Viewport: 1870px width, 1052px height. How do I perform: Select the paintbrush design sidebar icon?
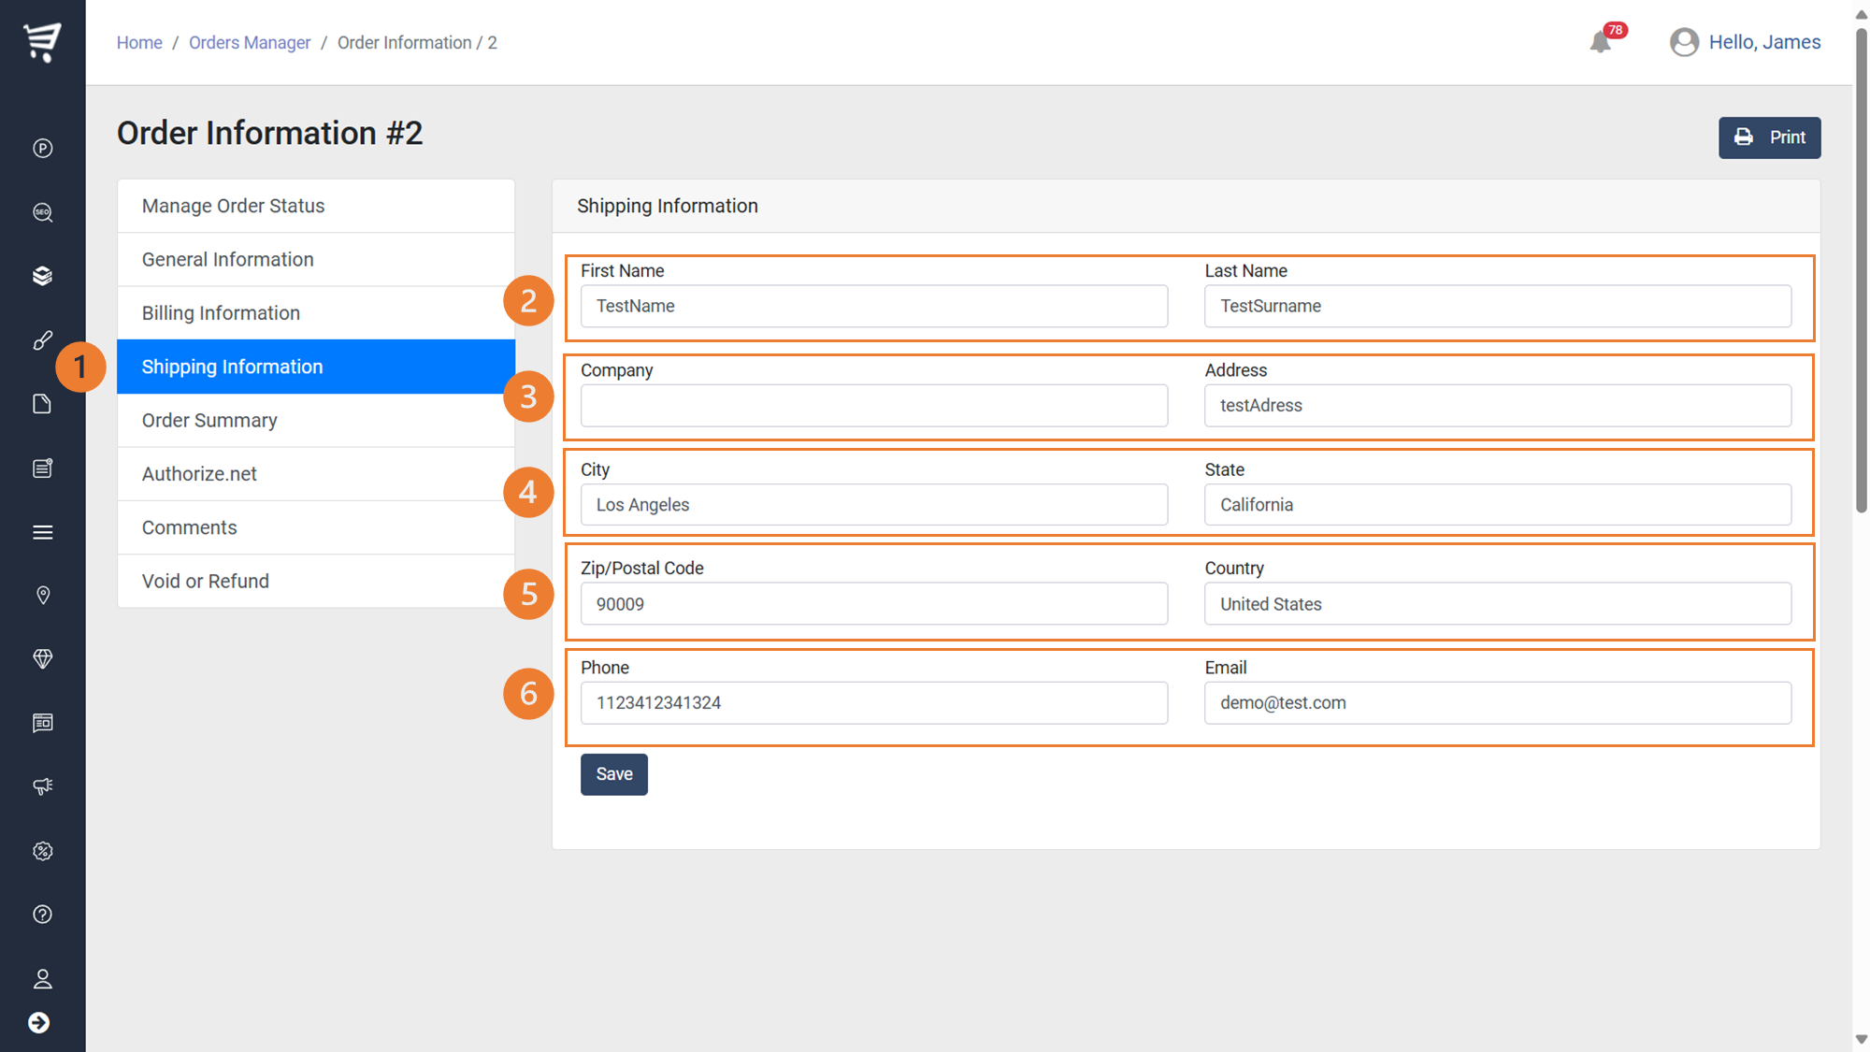point(42,340)
